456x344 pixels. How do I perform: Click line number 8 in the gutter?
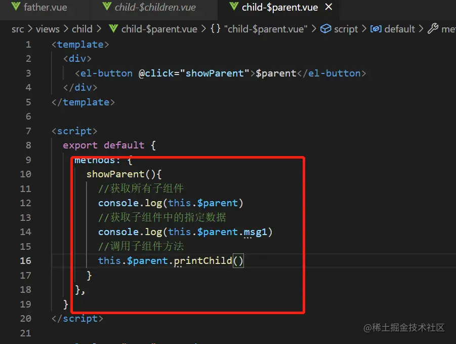coord(28,145)
